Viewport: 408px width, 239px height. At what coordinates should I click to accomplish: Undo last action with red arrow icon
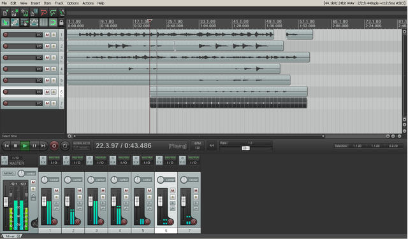(43, 13)
